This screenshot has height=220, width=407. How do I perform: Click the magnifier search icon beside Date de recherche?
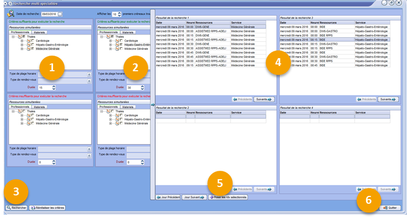click(11, 14)
